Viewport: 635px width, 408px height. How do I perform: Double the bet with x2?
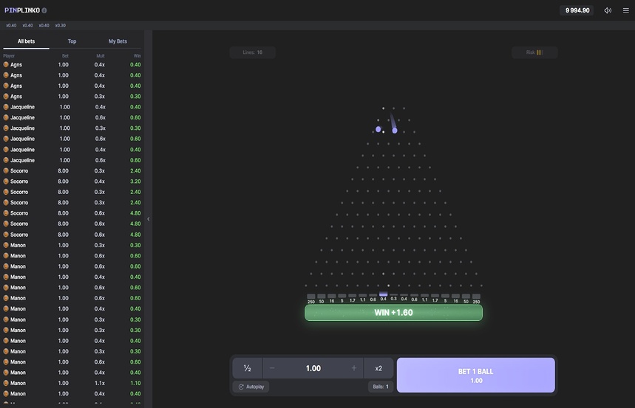(x=378, y=368)
